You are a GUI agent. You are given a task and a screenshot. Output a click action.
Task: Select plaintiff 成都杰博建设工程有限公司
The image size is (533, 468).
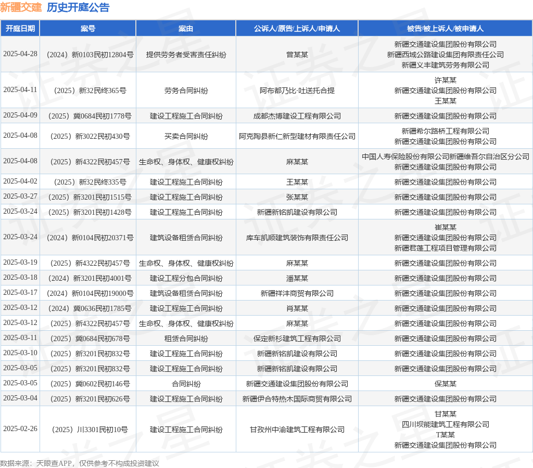point(297,116)
